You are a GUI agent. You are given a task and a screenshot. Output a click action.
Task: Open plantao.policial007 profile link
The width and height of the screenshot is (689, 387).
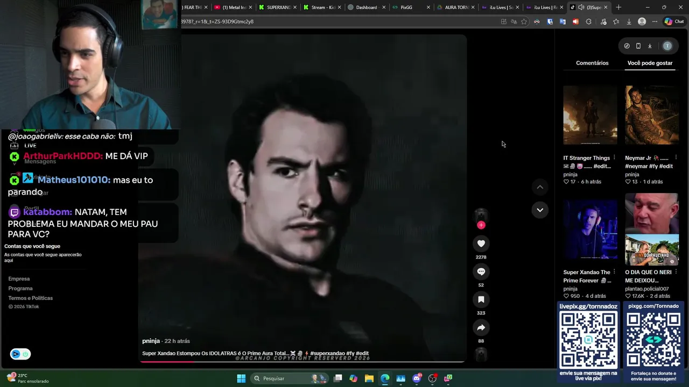coord(646,289)
